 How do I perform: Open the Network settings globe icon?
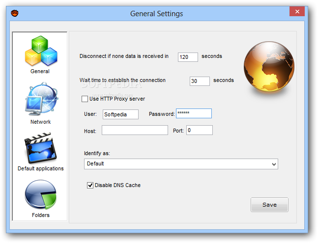click(42, 99)
